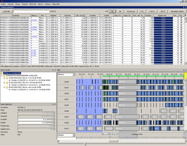Close the Panel vlastností panel

click(x=53, y=104)
